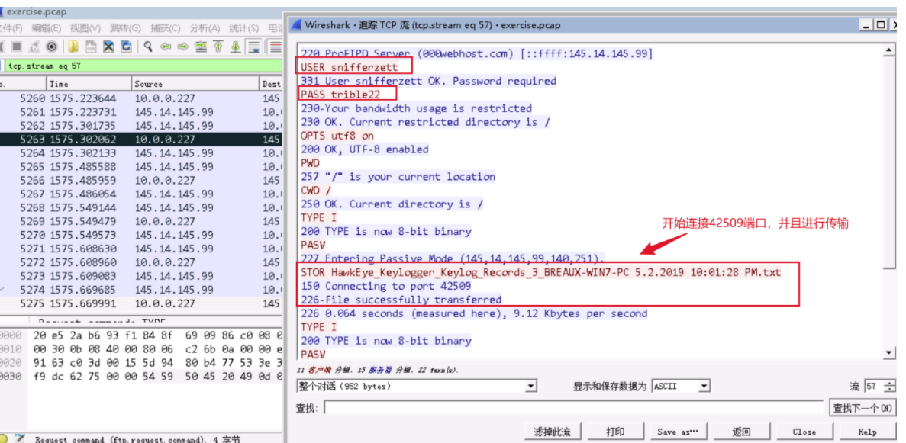Screen dimensions: 906x443
Task: Find a packet with magnifier icon
Action: point(149,47)
